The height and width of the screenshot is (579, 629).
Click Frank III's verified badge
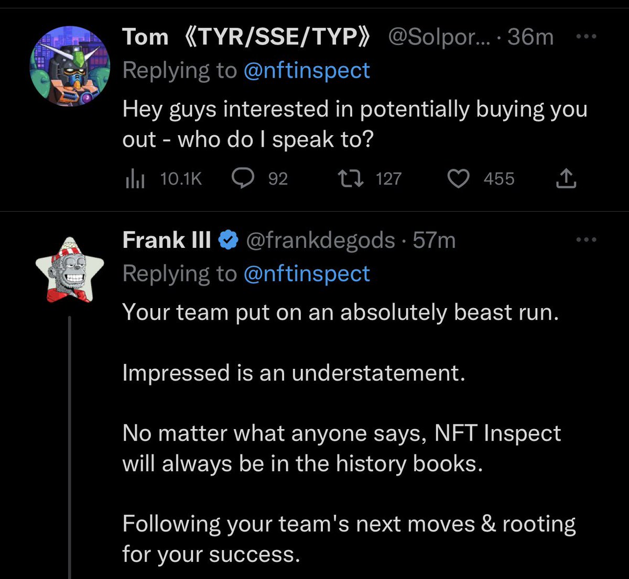[228, 241]
